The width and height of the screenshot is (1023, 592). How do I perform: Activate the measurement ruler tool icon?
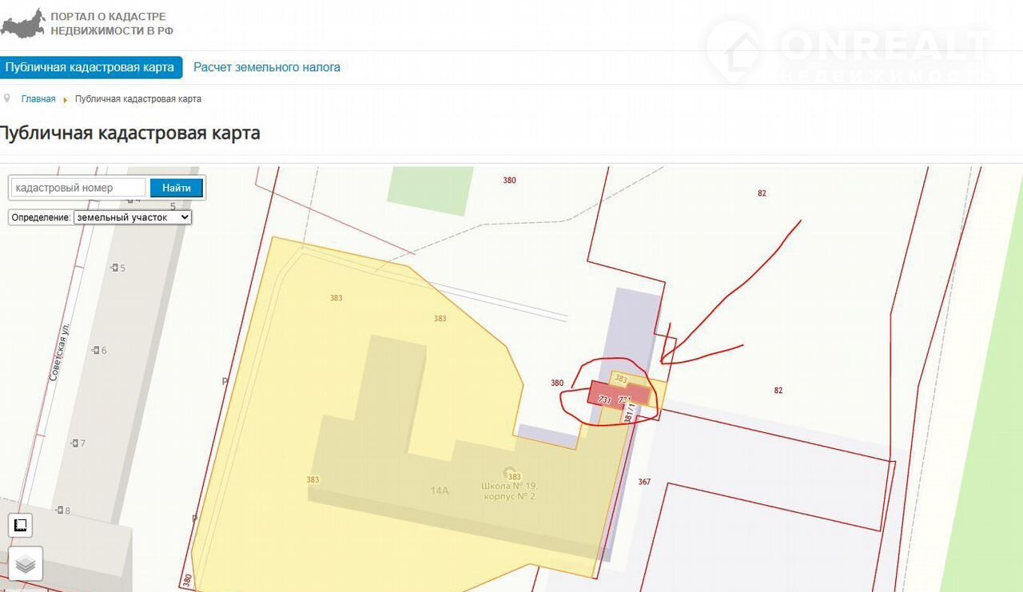(21, 525)
